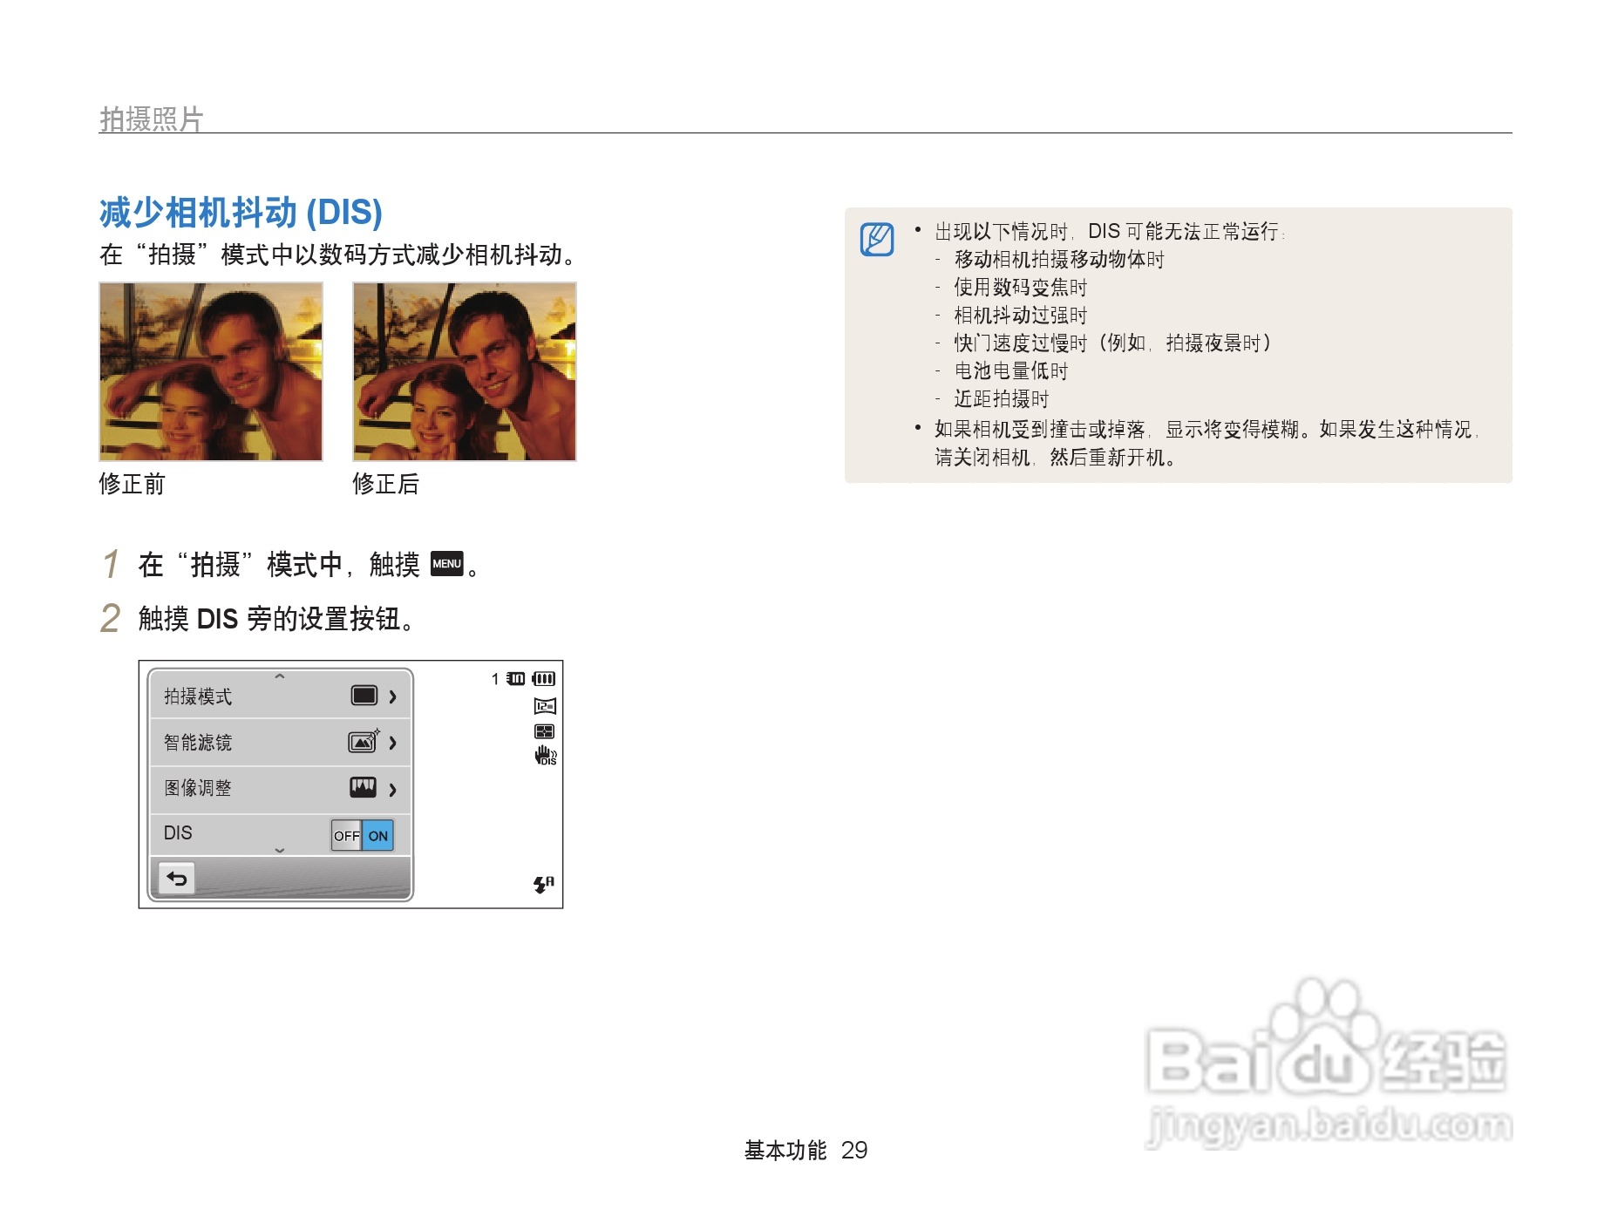Select the 图像调整 menu row
This screenshot has height=1216, width=1611.
click(x=280, y=790)
